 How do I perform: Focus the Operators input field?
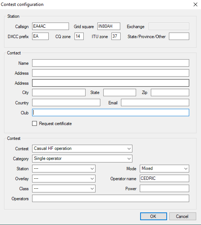point(111,198)
